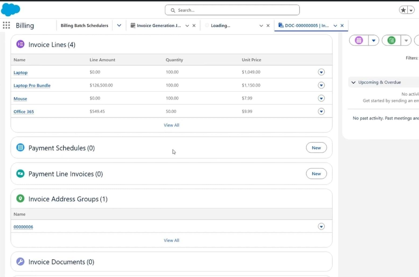Close the DOC-000000005 tab
Viewport: 419px width, 277px height.
pyautogui.click(x=342, y=26)
